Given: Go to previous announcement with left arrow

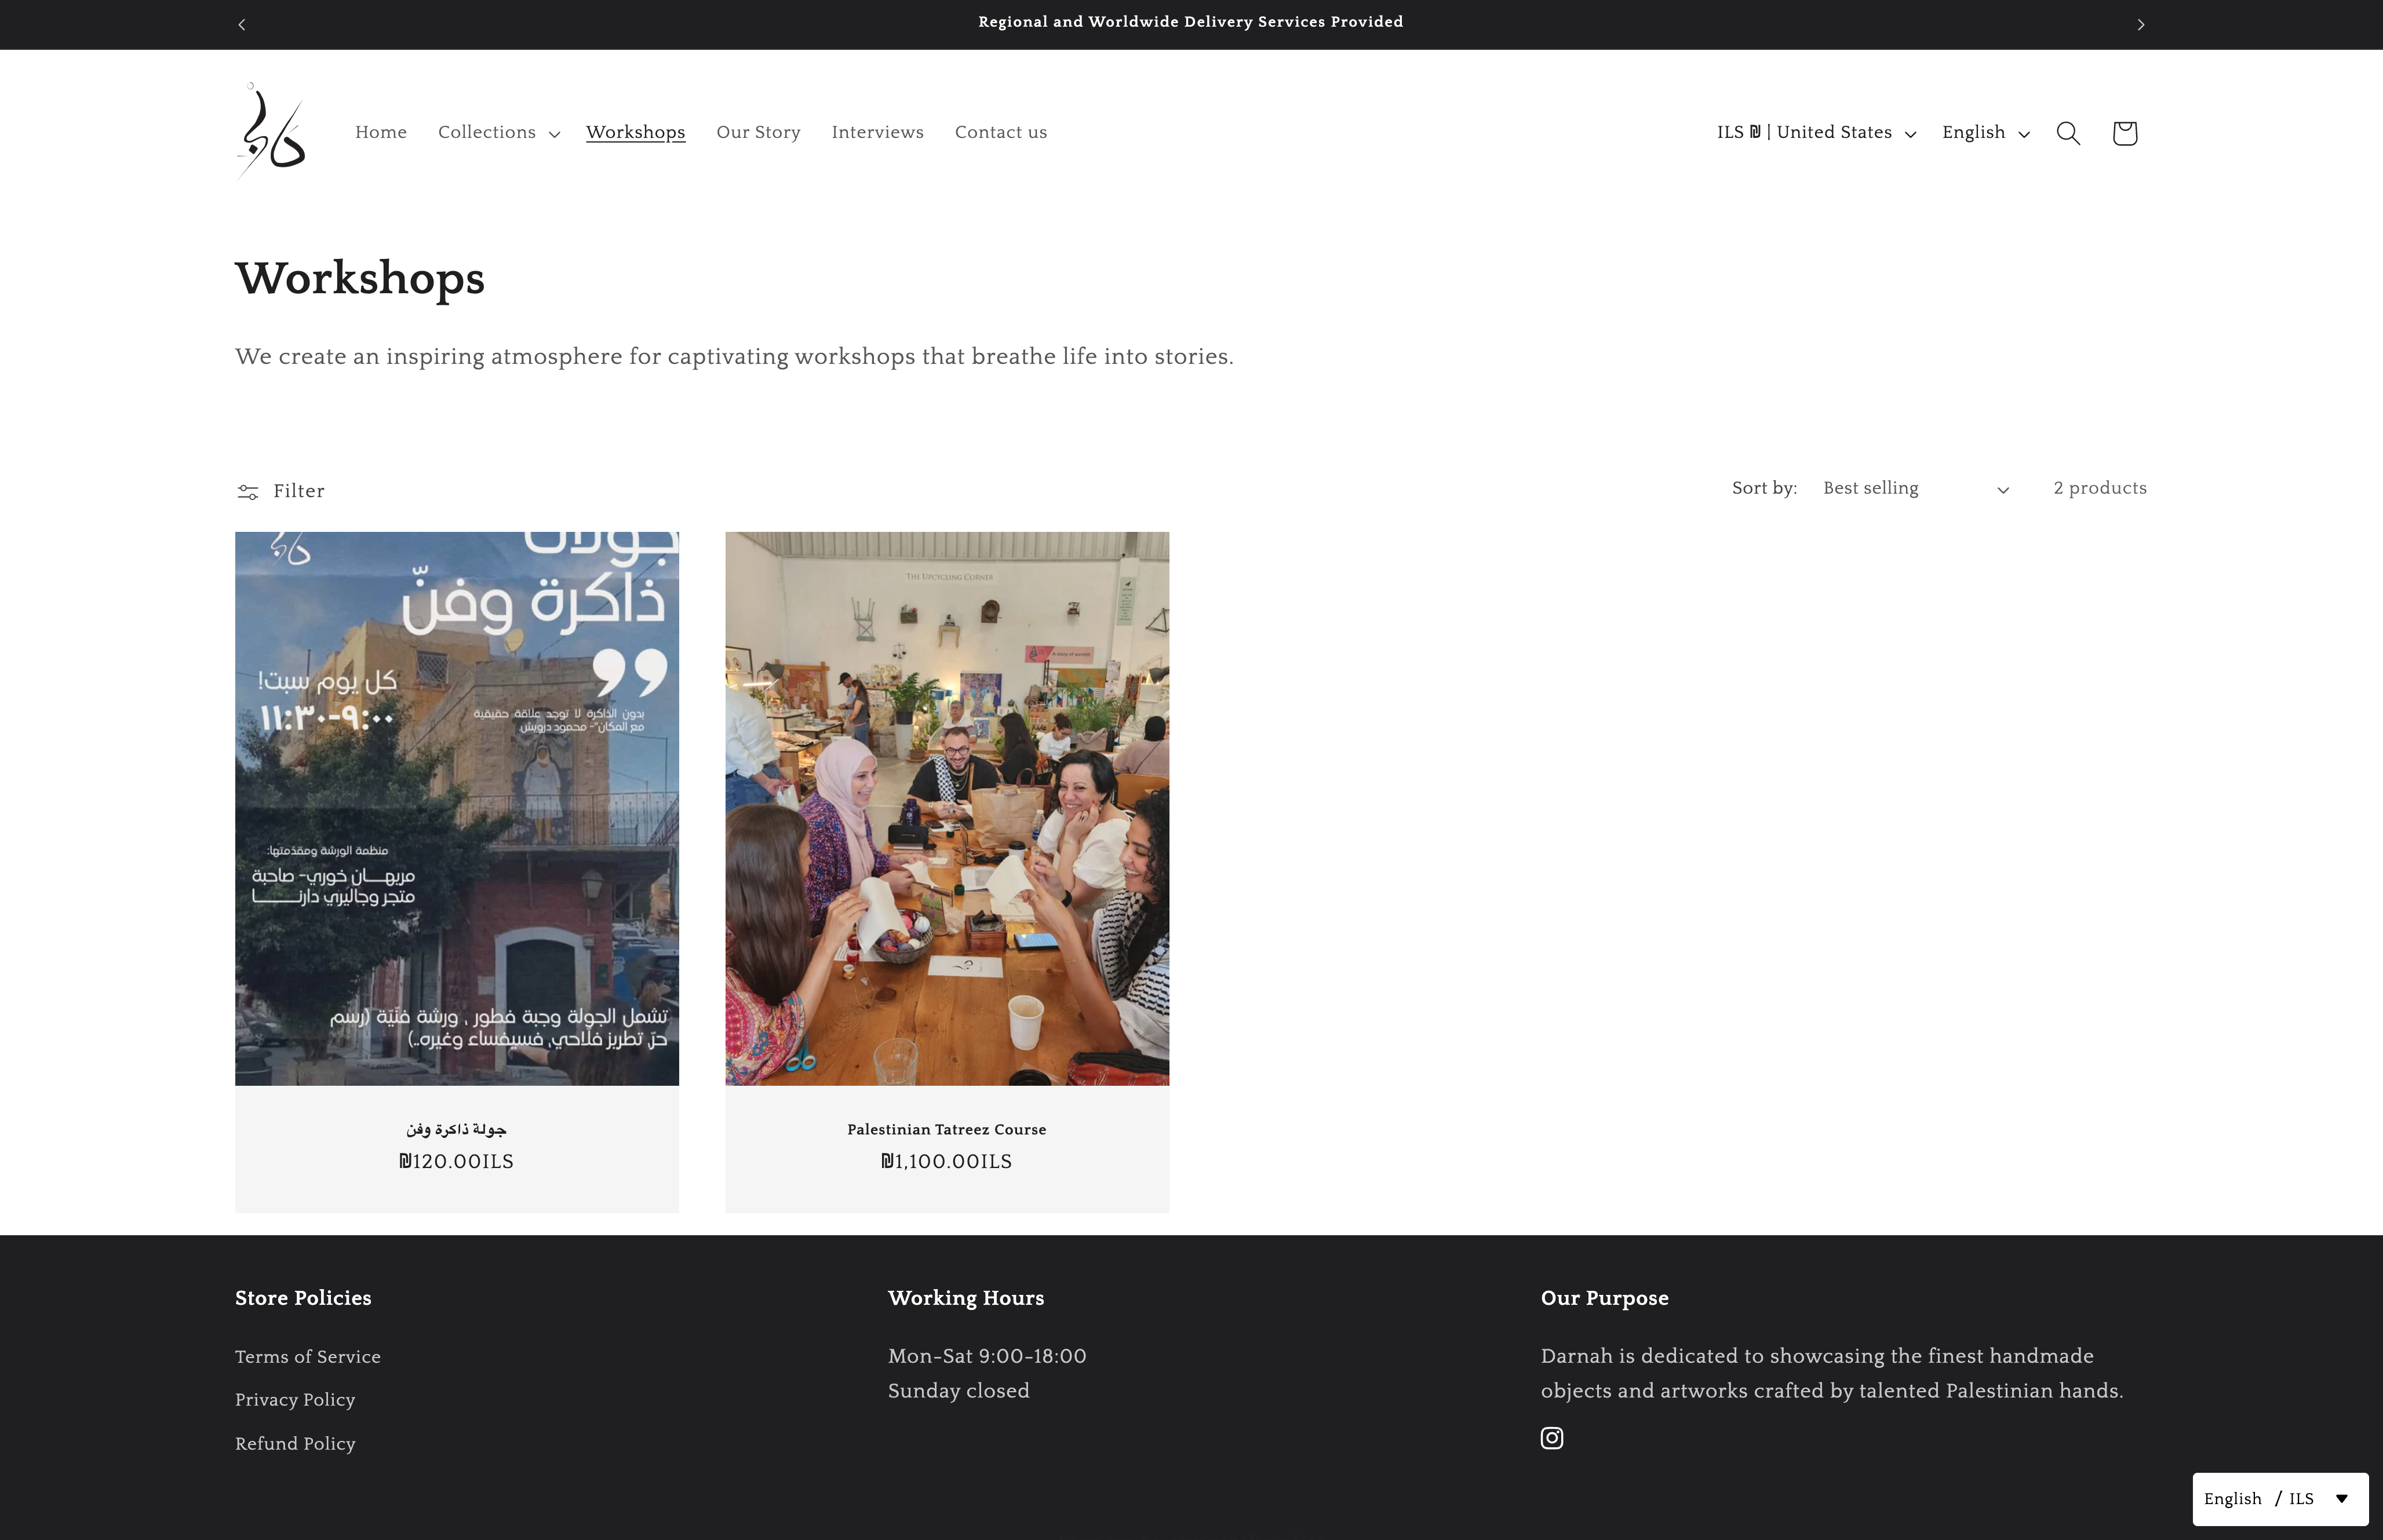Looking at the screenshot, I should pos(242,24).
